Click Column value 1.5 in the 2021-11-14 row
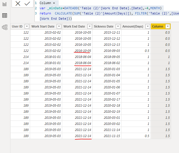This screenshot has width=179, height=153. coord(161,130)
